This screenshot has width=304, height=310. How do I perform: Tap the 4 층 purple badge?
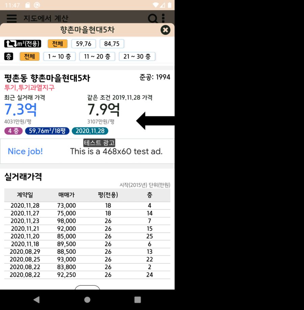pyautogui.click(x=14, y=131)
